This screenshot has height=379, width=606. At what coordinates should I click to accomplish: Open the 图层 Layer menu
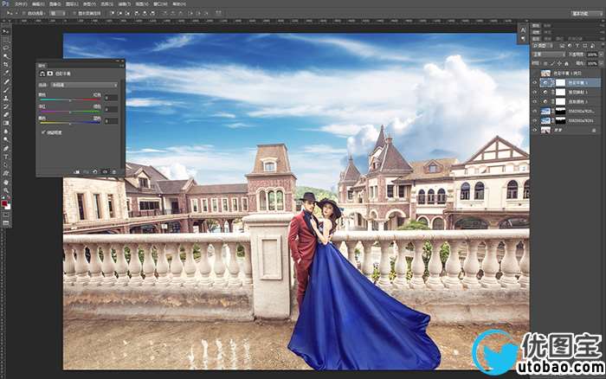(x=72, y=3)
